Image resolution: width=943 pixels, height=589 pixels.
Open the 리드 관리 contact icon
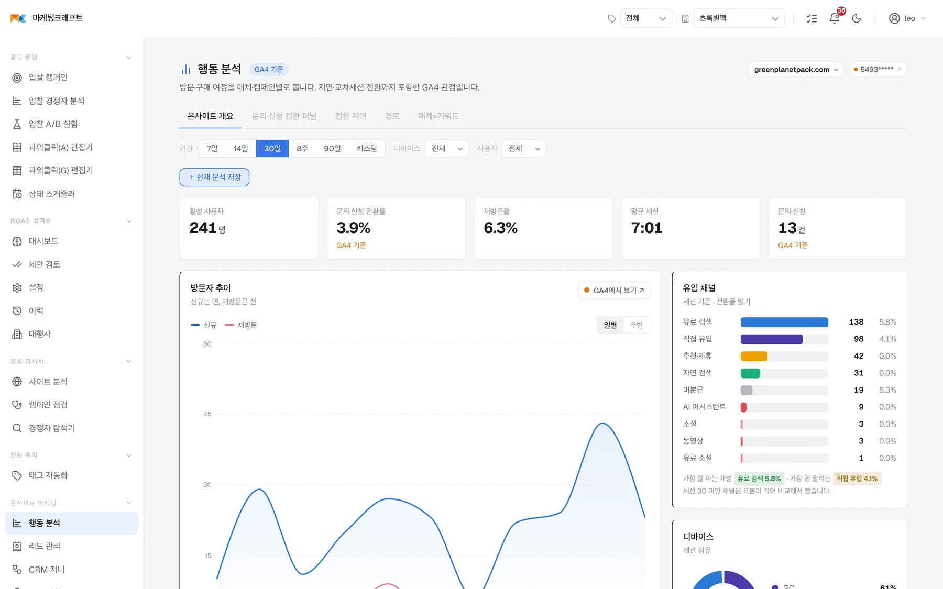click(x=17, y=546)
